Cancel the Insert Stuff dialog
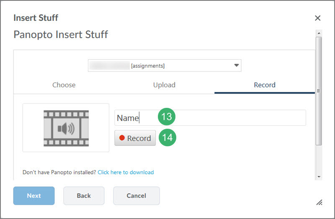The image size is (335, 219). coord(137,196)
